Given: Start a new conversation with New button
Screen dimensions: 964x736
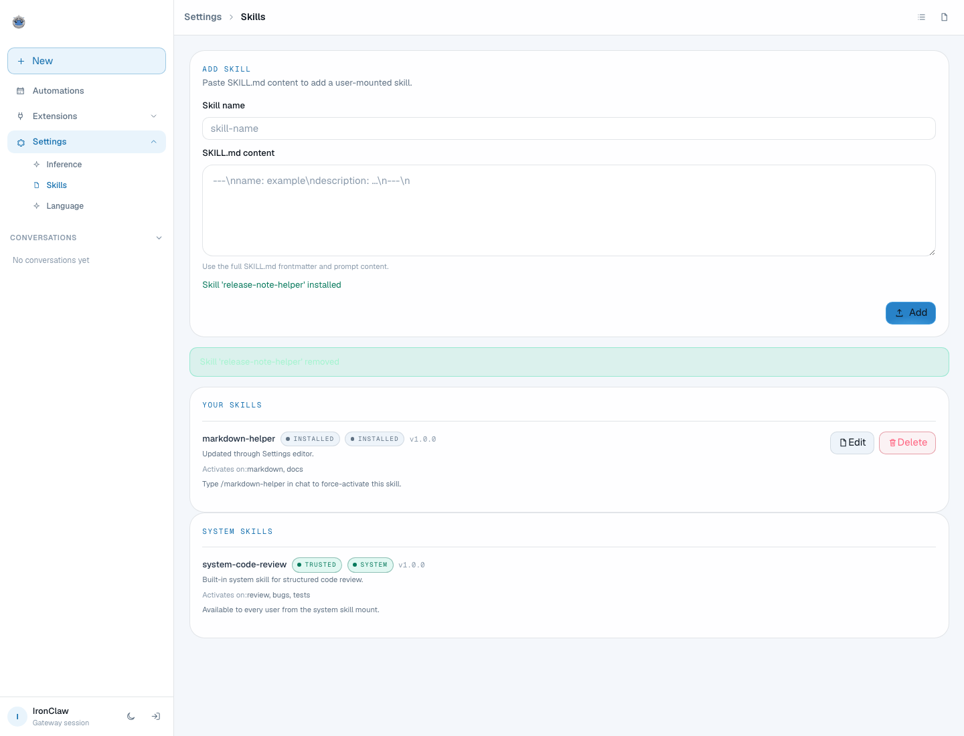Looking at the screenshot, I should coord(86,61).
